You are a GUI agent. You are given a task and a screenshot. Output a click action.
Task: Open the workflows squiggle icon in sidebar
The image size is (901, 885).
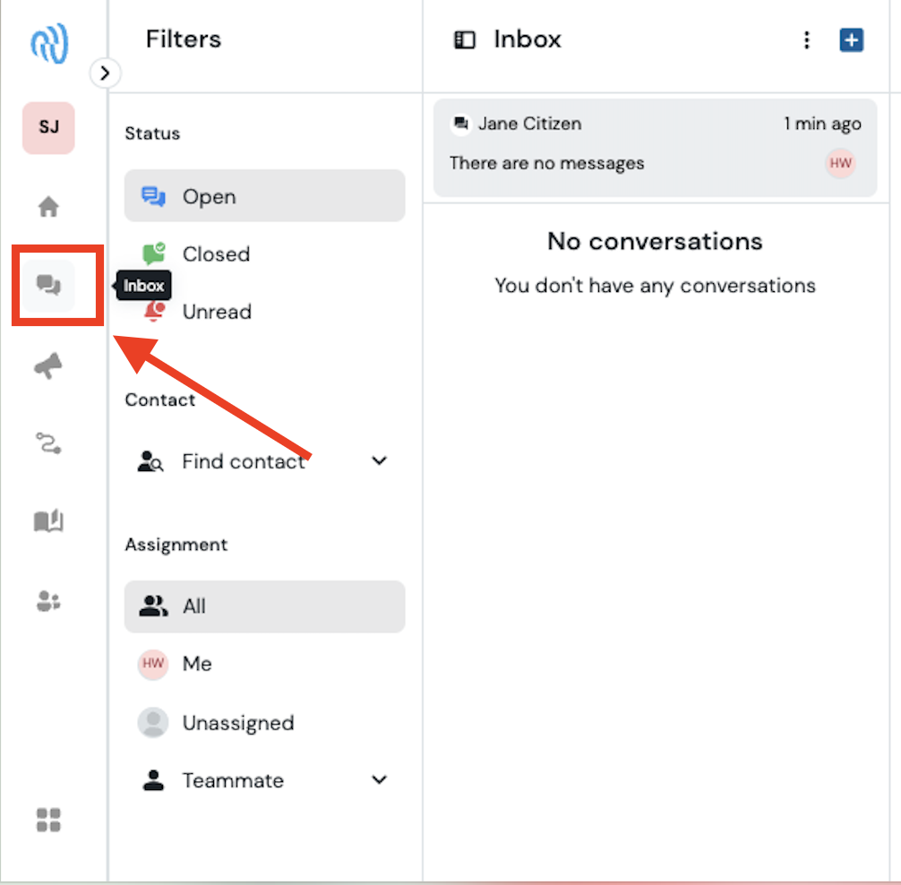pyautogui.click(x=47, y=442)
